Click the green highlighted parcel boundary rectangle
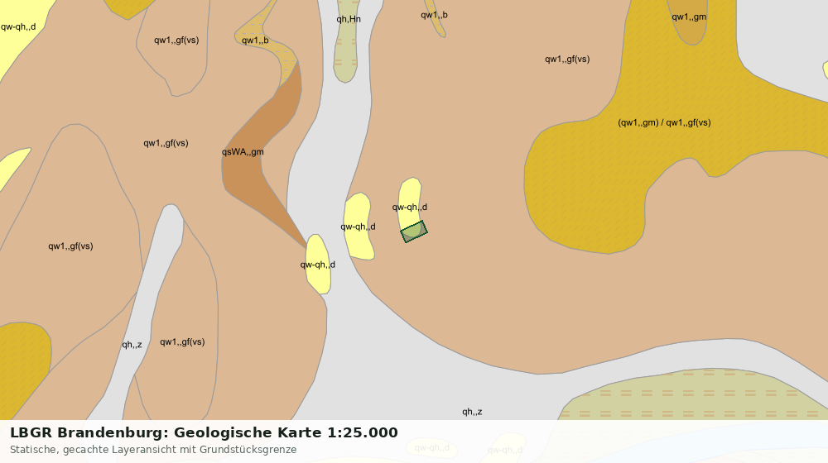The height and width of the screenshot is (463, 828). click(x=414, y=231)
